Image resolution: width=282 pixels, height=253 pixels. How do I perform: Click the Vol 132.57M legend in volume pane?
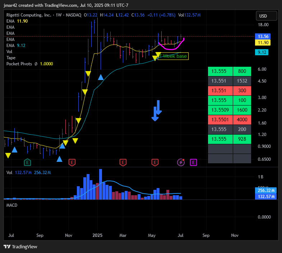pos(19,173)
